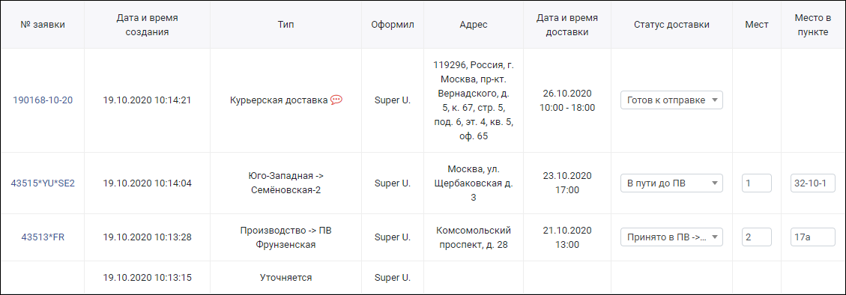Click the place field with 32-10-1
Viewport: 846px width, 295px height.
pyautogui.click(x=812, y=183)
